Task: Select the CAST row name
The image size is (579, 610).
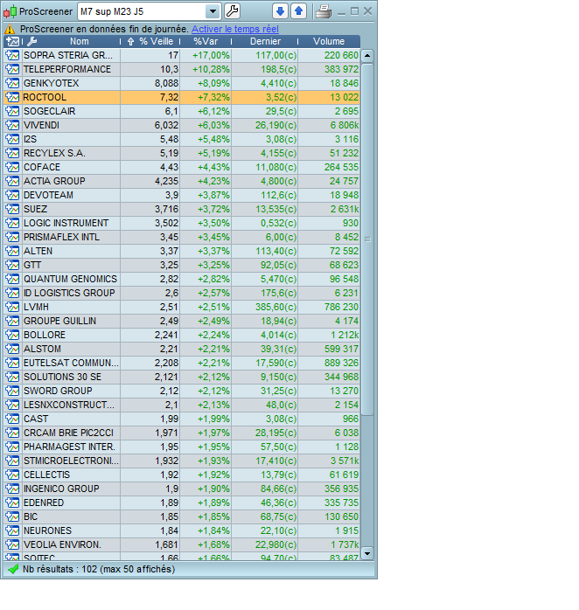Action: click(36, 419)
